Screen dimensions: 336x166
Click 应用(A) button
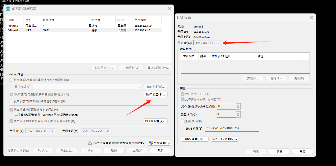point(137,151)
